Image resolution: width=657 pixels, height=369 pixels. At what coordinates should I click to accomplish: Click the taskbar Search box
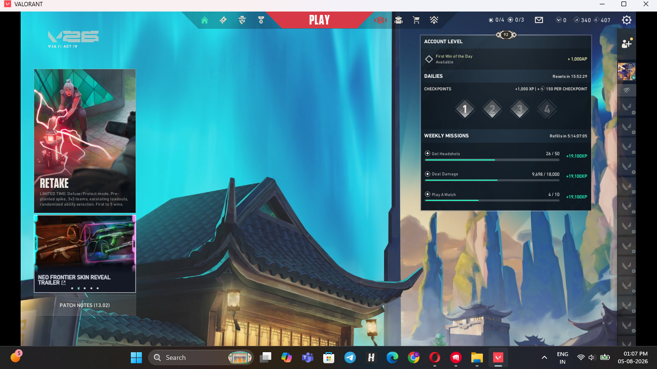201,357
